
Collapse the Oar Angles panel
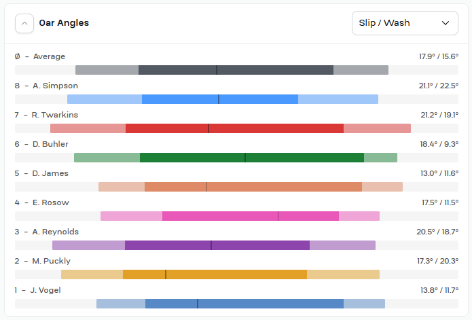tap(24, 23)
